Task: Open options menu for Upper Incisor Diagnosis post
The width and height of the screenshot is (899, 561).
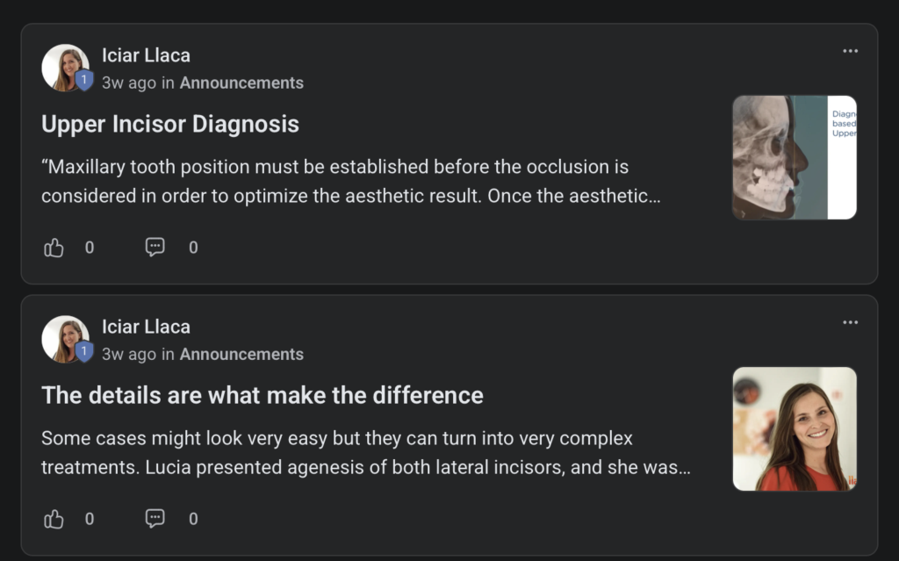Action: [850, 51]
